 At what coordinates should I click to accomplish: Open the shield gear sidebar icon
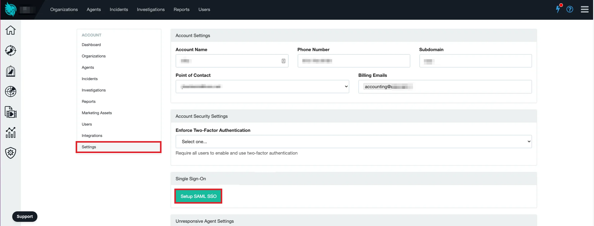click(10, 153)
